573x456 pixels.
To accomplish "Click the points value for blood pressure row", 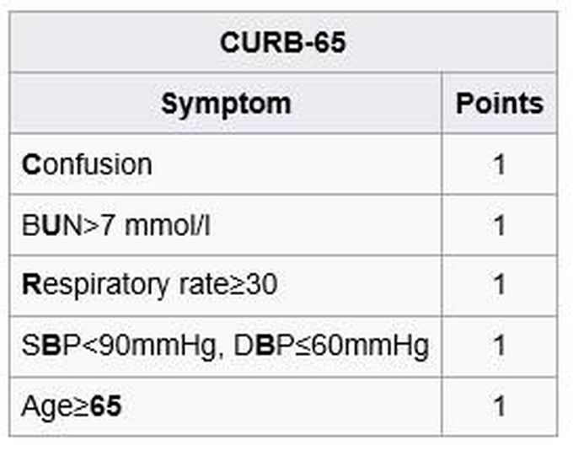I will pos(499,346).
